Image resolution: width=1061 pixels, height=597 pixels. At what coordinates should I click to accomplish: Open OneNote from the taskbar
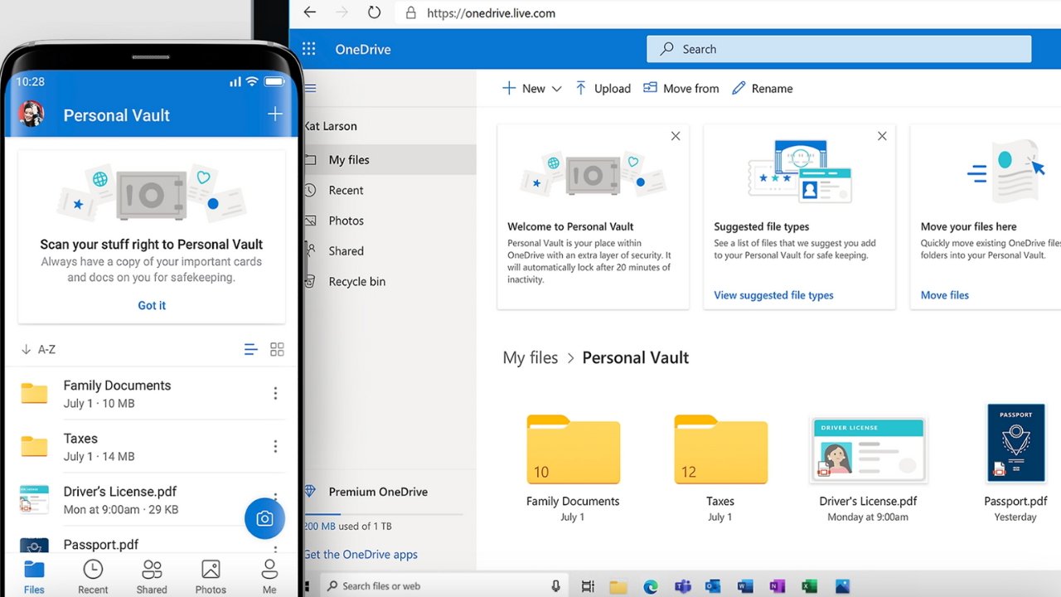pyautogui.click(x=777, y=587)
